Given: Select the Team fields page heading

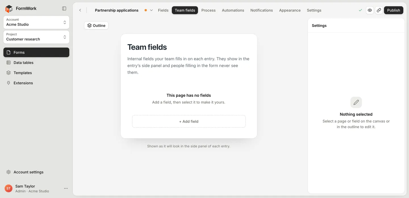Looking at the screenshot, I should [x=147, y=47].
